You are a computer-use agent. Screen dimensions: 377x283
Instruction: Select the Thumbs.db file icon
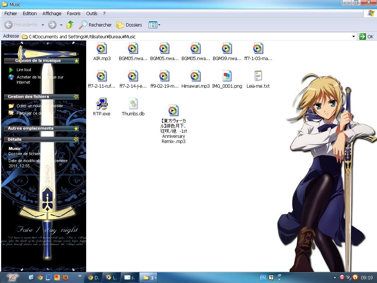(133, 104)
